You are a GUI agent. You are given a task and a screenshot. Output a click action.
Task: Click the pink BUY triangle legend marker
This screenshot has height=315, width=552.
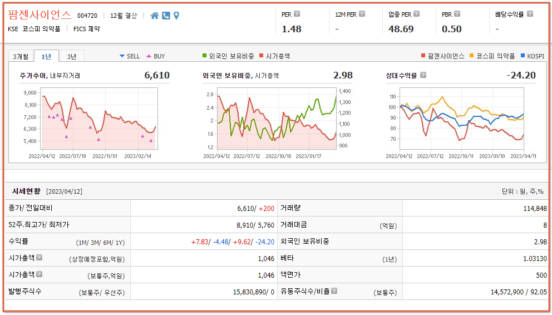(x=149, y=56)
